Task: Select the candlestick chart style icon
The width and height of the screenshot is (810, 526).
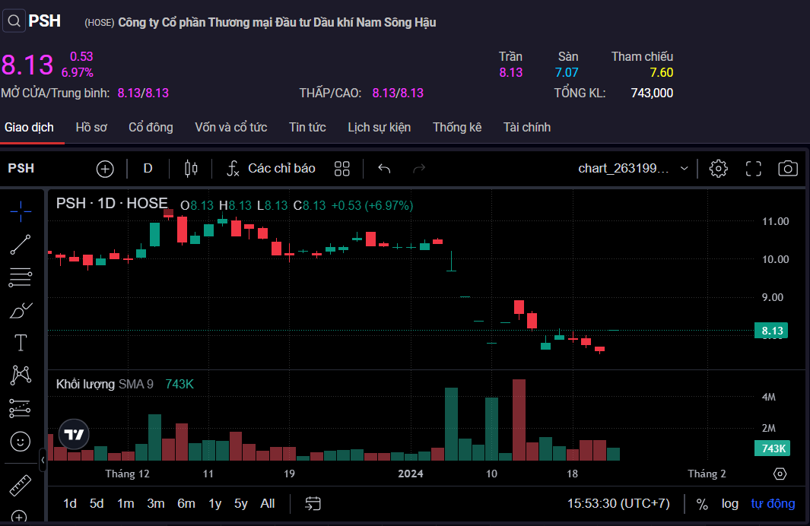Action: (x=191, y=169)
